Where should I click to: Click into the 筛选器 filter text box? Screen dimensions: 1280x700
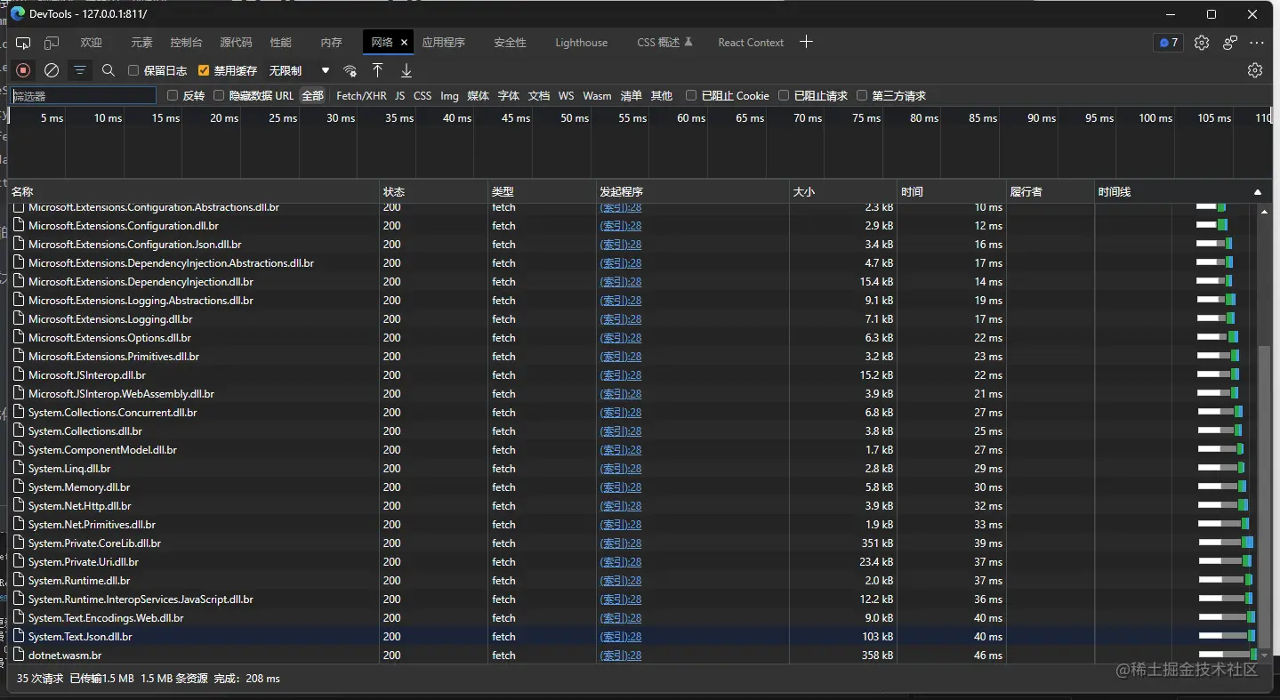click(84, 95)
